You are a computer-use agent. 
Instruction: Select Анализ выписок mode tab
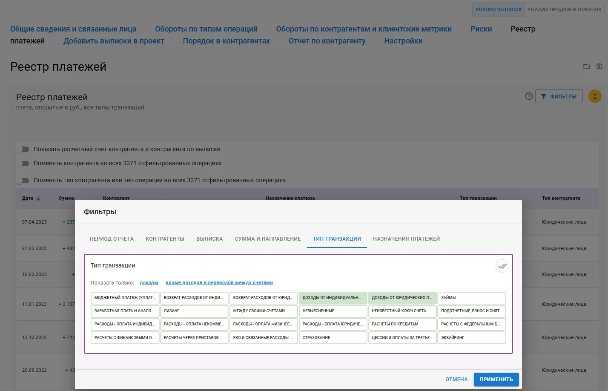click(x=499, y=9)
